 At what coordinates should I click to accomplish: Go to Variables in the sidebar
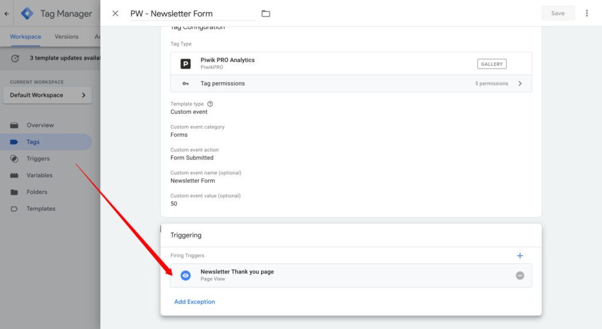click(39, 175)
